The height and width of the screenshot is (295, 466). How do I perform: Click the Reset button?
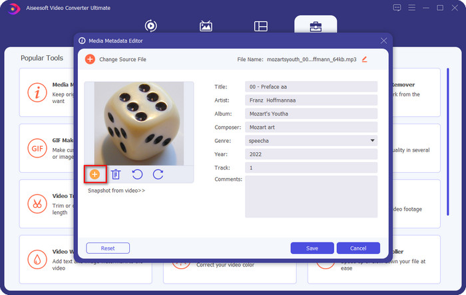click(108, 248)
